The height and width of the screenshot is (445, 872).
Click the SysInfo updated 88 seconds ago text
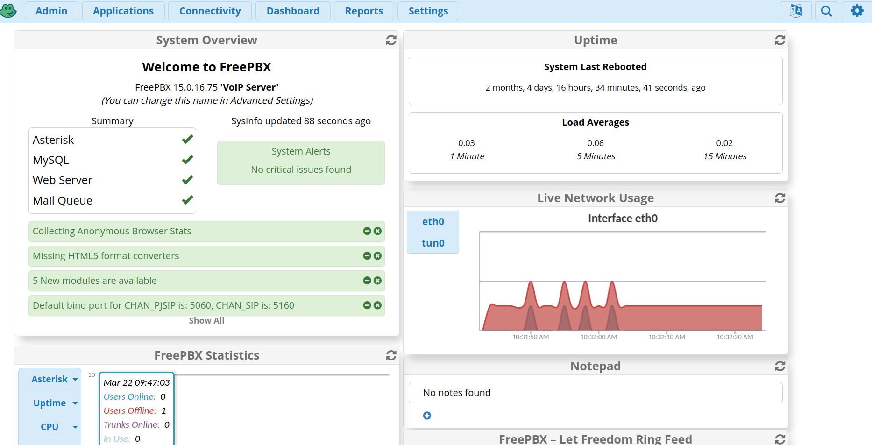tap(301, 121)
